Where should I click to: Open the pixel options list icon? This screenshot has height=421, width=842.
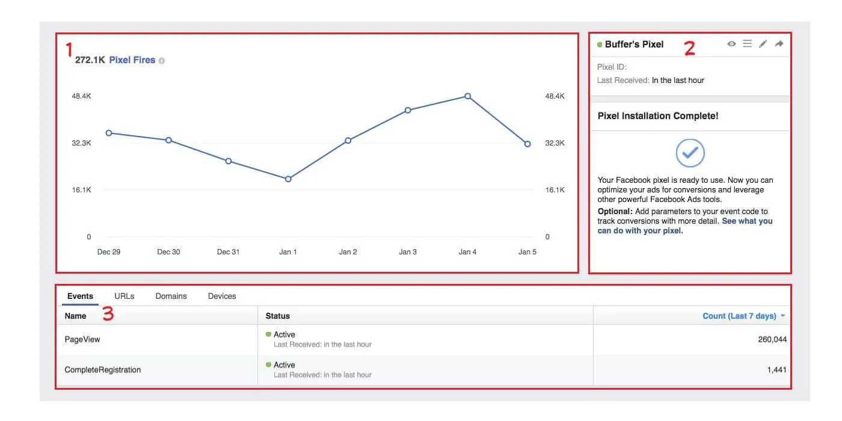click(x=747, y=43)
